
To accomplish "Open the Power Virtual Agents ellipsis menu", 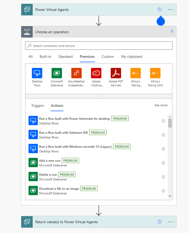I will tap(171, 10).
